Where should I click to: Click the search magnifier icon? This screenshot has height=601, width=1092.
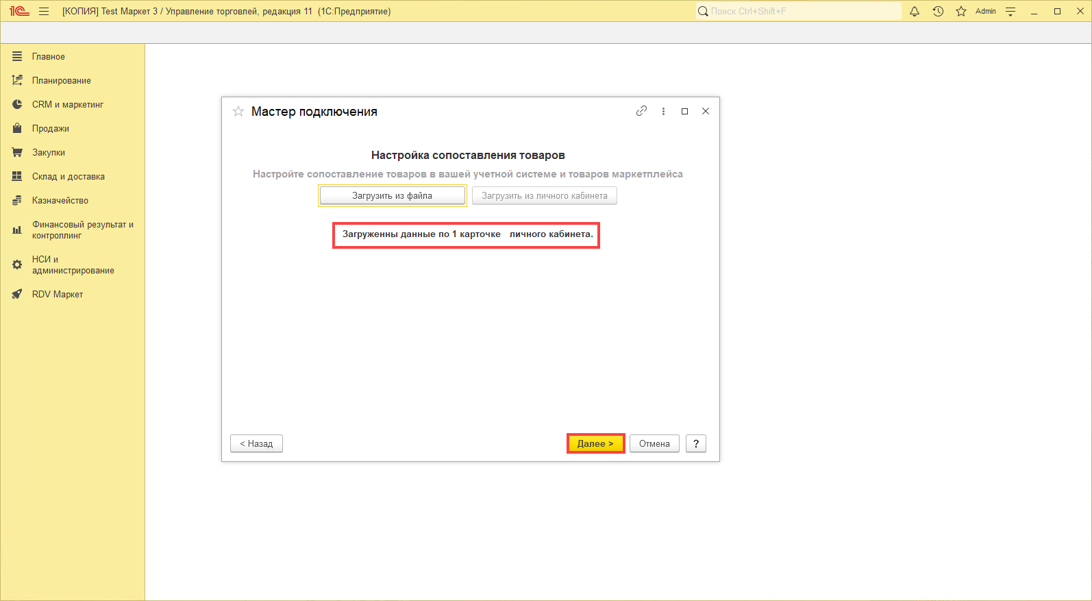click(703, 11)
